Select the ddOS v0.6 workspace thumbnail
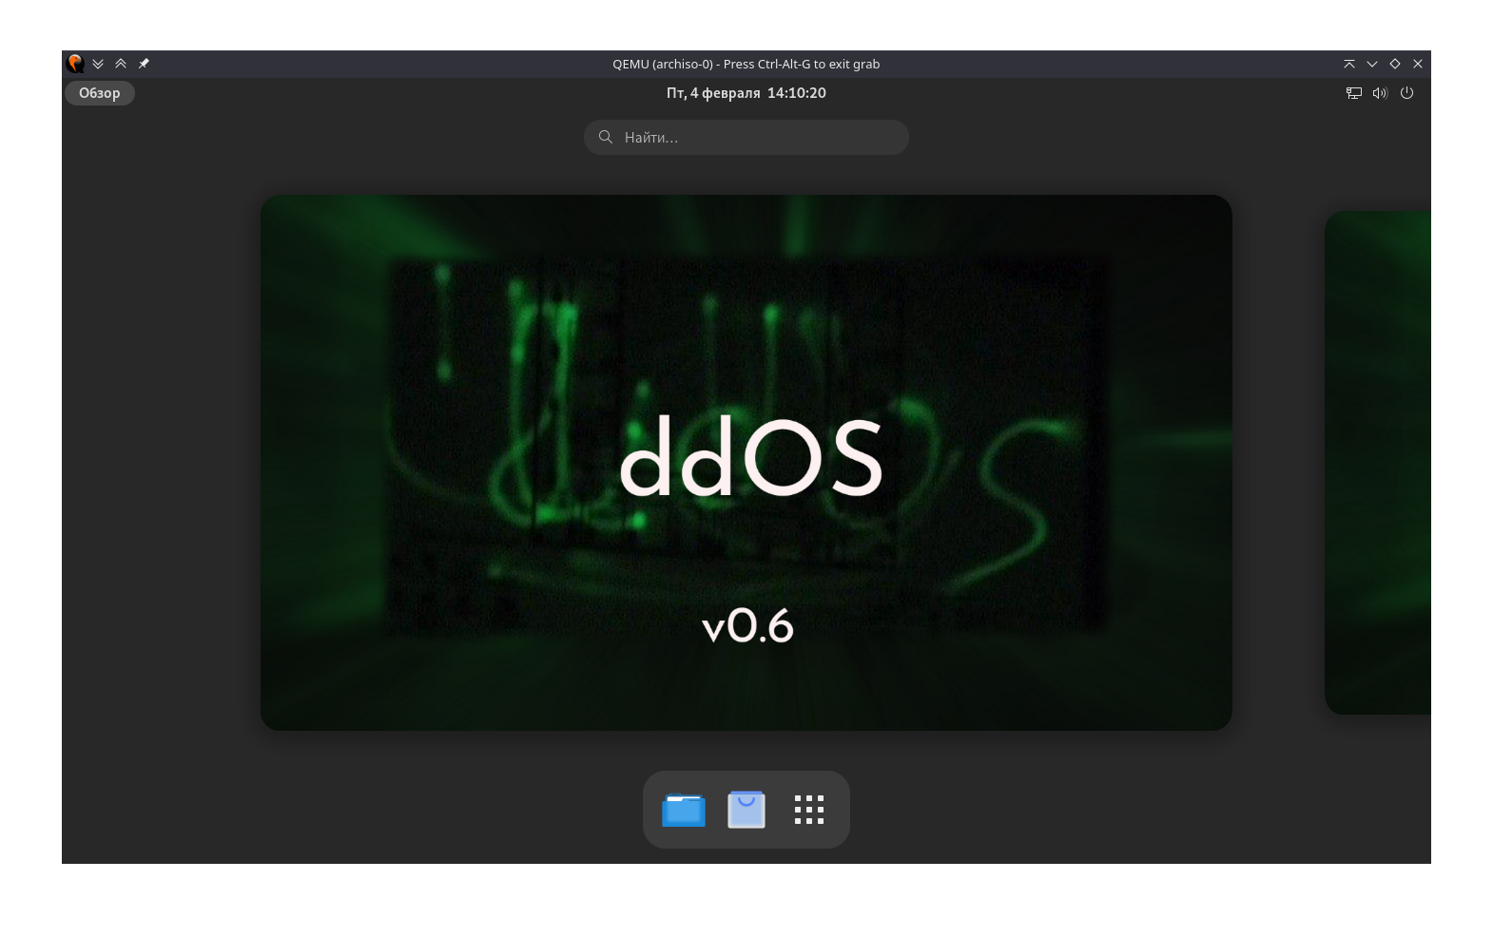The image size is (1493, 937). (746, 463)
